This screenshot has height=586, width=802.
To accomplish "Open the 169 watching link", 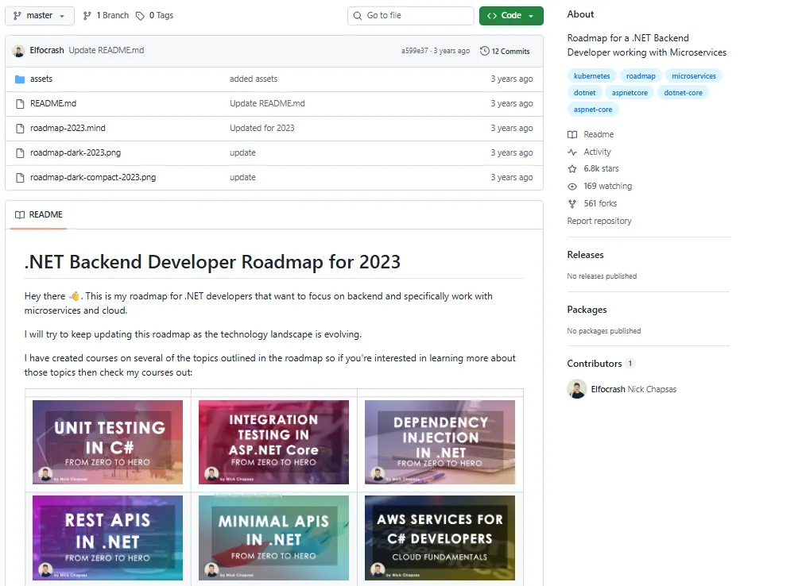I will pyautogui.click(x=607, y=186).
